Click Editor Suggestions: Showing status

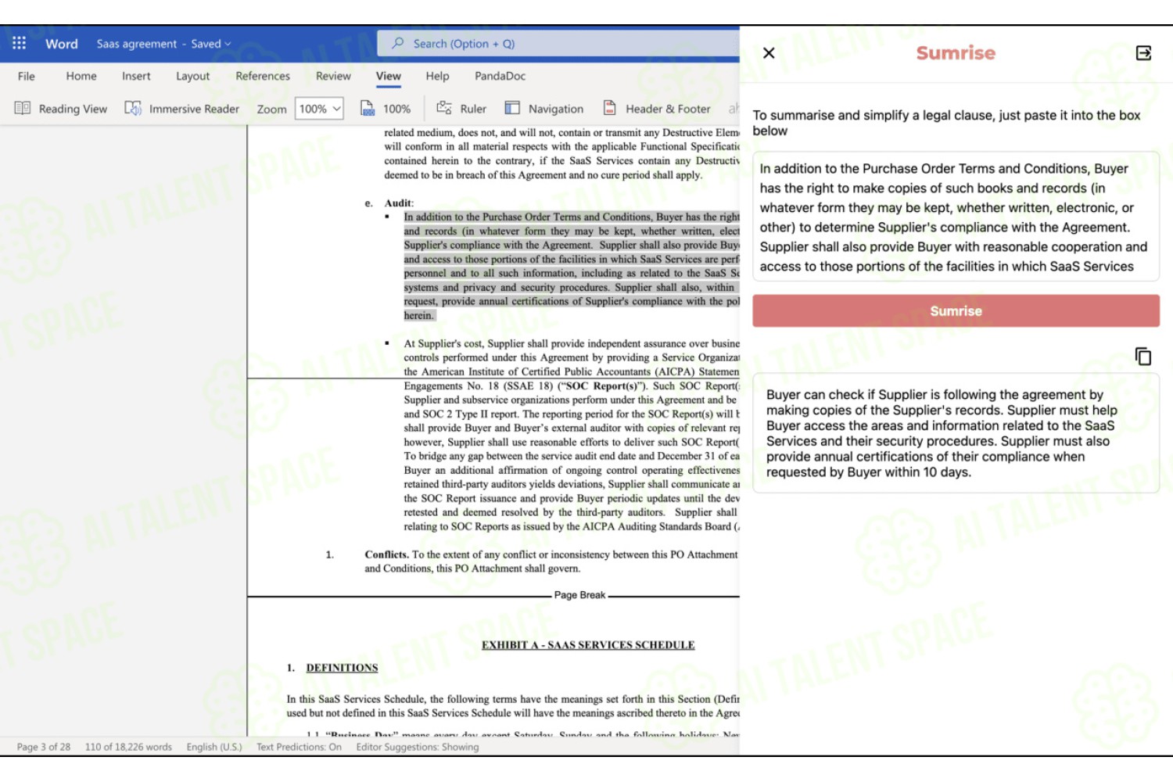418,747
